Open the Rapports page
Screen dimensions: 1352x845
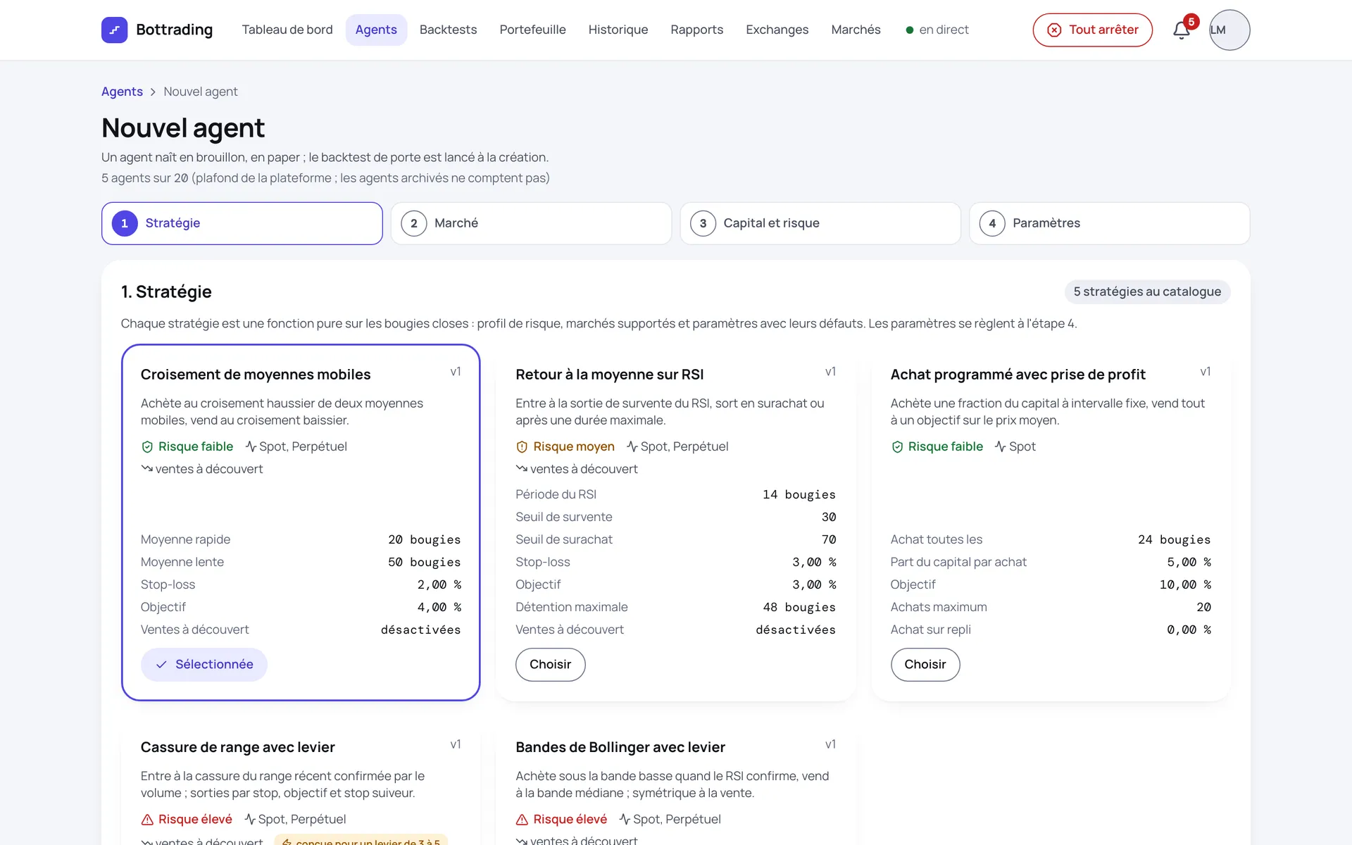point(696,30)
